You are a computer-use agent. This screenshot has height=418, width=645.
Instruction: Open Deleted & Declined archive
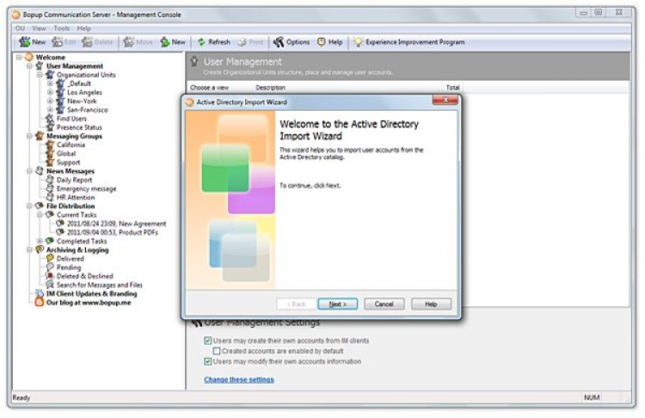pyautogui.click(x=84, y=276)
